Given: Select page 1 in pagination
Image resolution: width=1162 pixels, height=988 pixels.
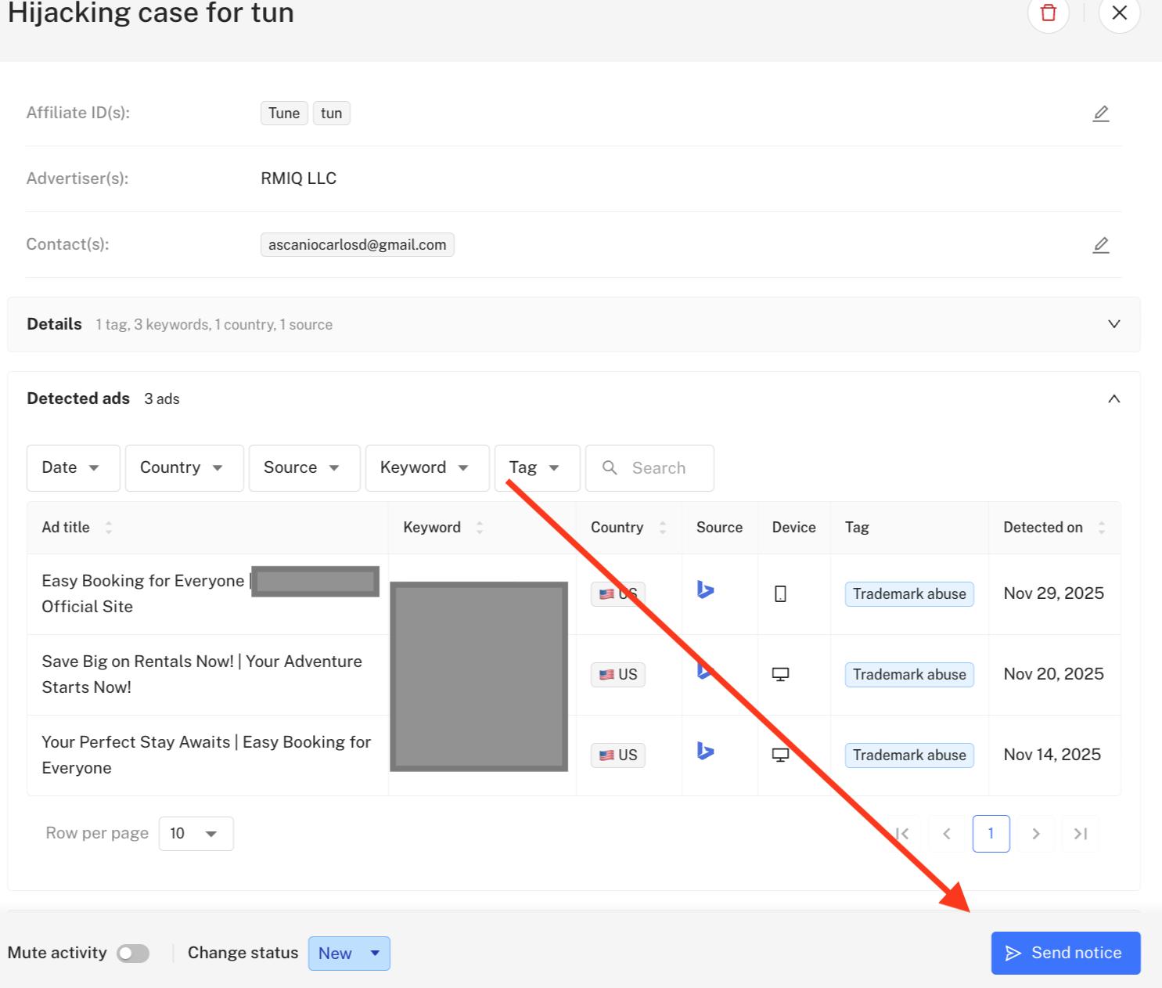Looking at the screenshot, I should pos(991,834).
